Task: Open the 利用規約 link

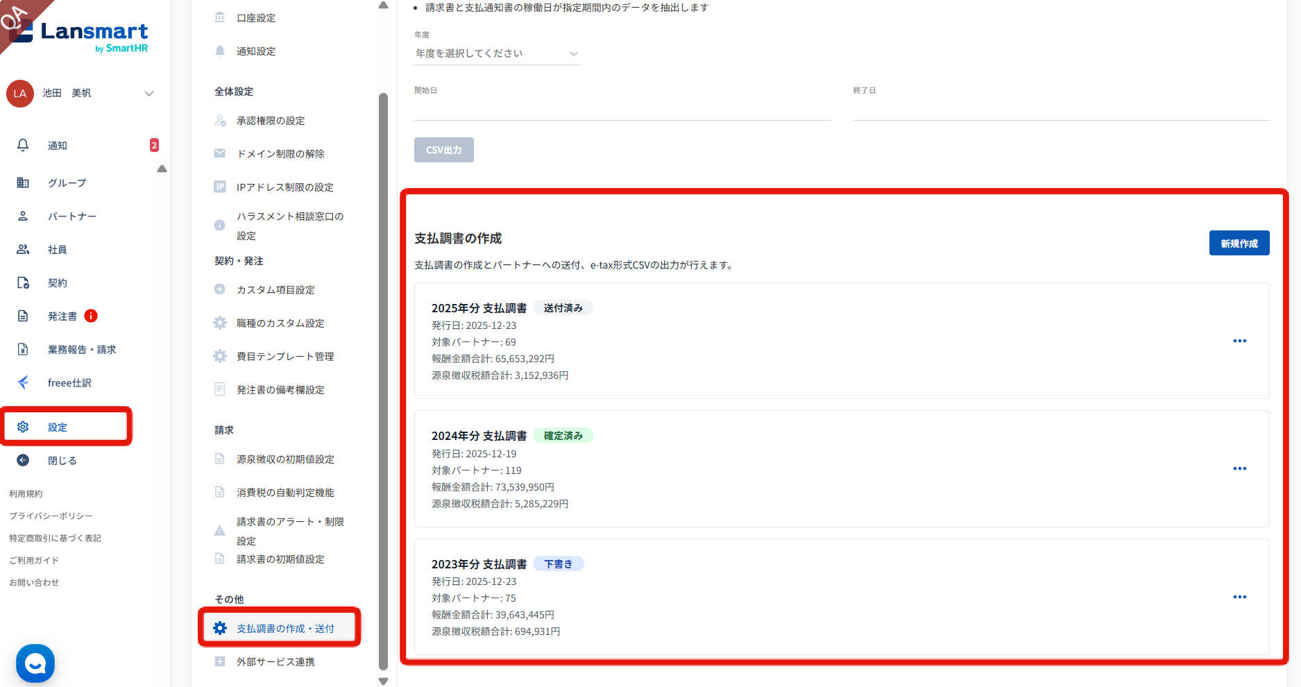Action: (x=26, y=493)
